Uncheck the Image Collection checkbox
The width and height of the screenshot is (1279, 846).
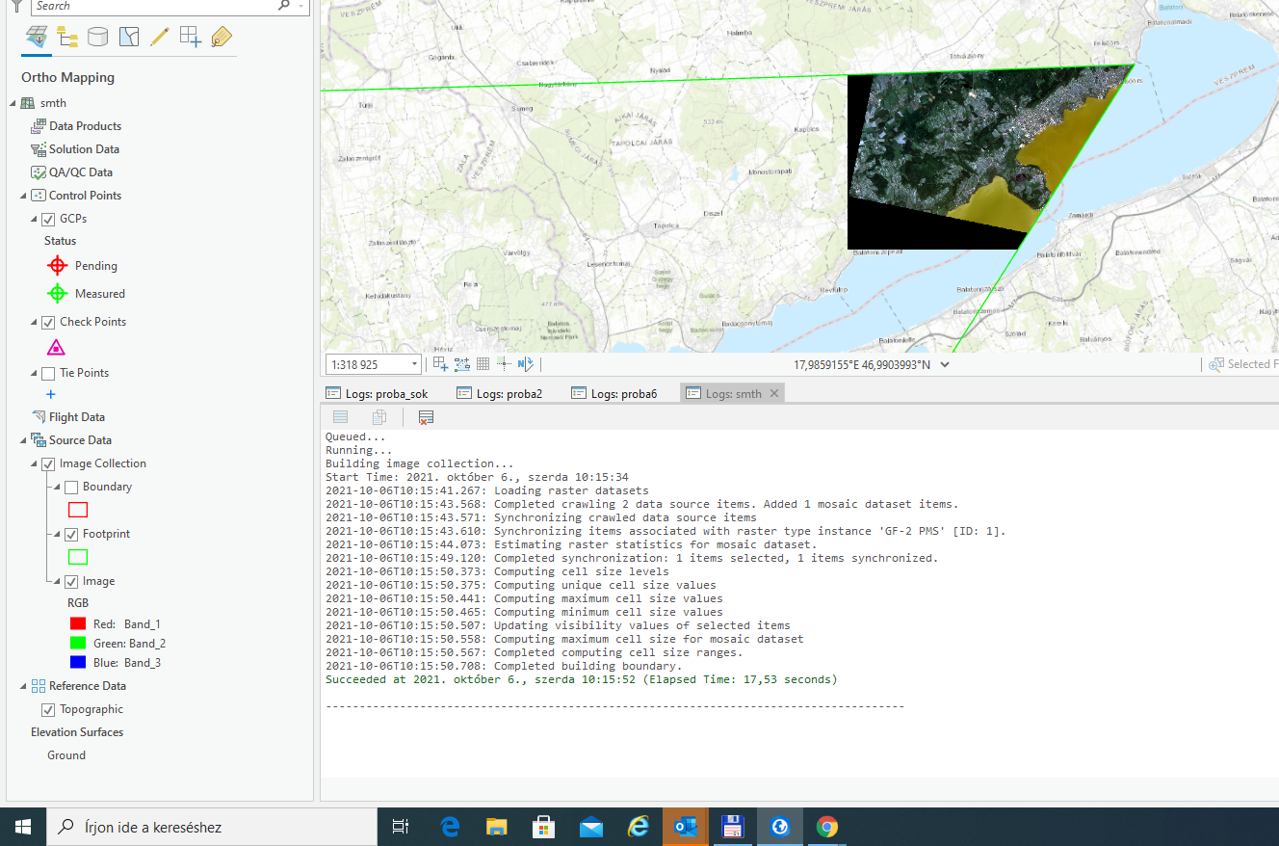[x=48, y=463]
